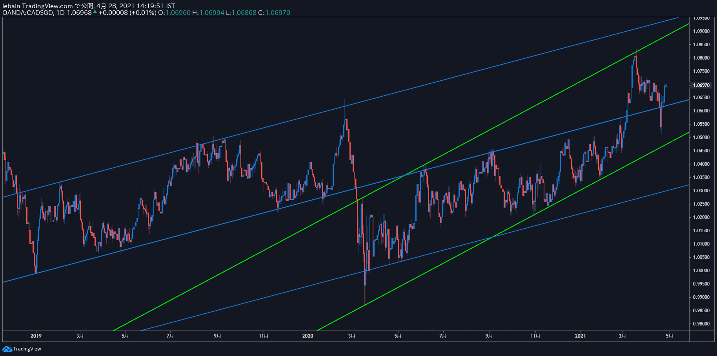Click the last price value 1.06968
The image size is (717, 356).
pyautogui.click(x=79, y=13)
